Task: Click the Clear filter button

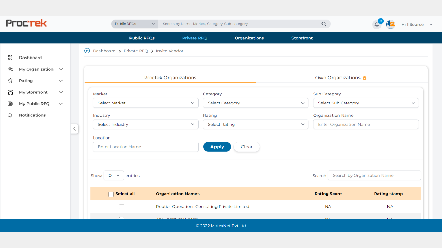Action: [x=247, y=147]
